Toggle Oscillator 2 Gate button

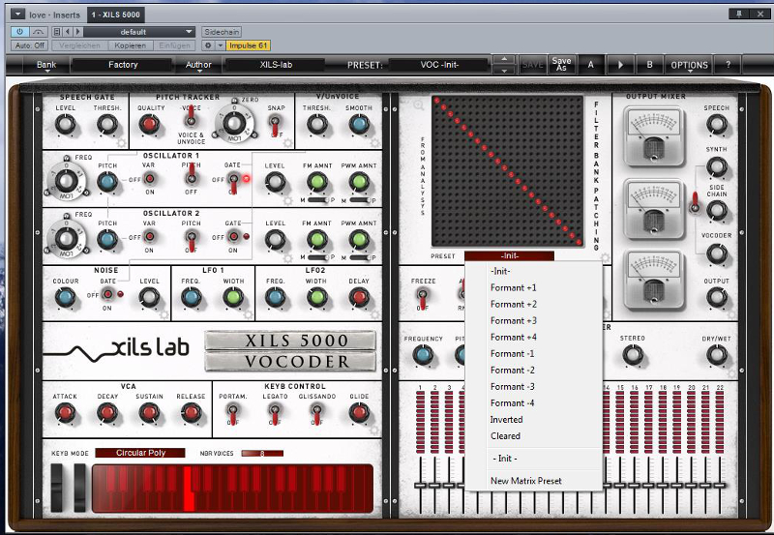point(233,236)
